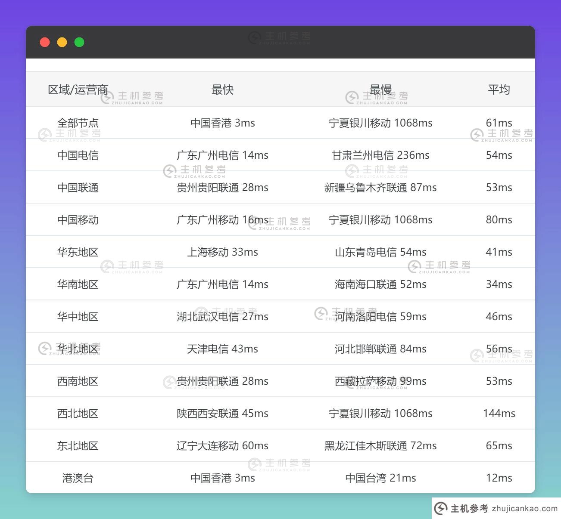Select the 华东地区 row label
The image size is (561, 519).
[78, 252]
